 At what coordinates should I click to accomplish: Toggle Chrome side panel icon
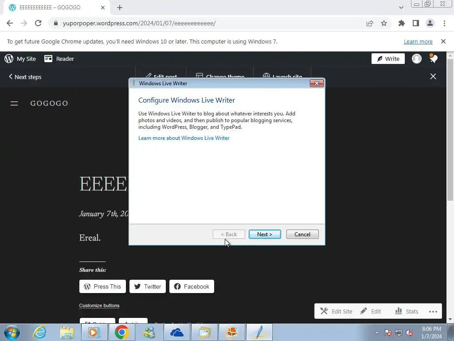(416, 23)
